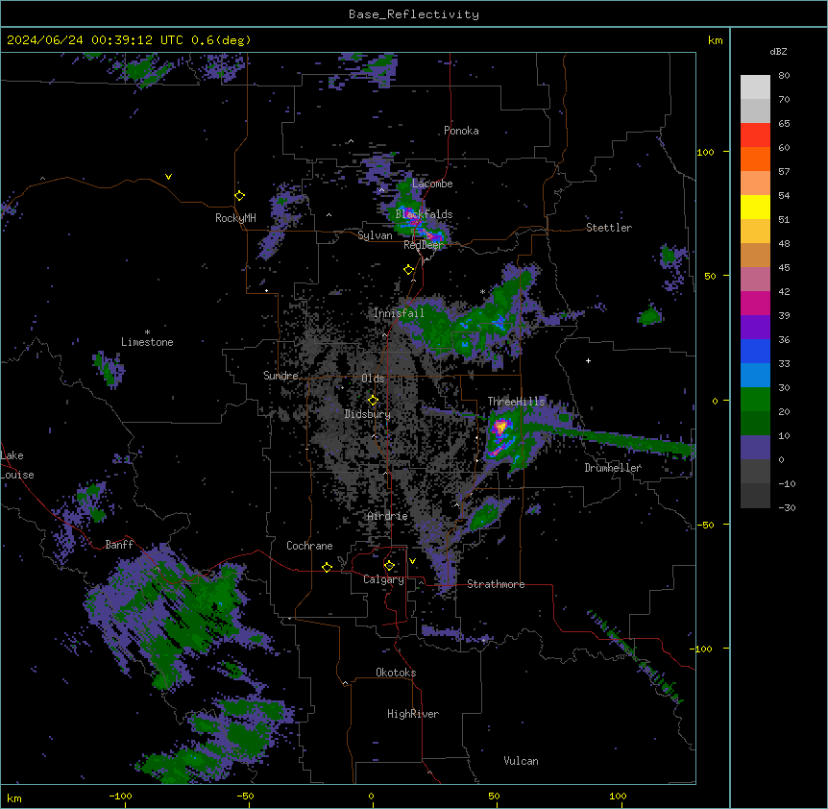The image size is (828, 809).
Task: Click the dBZ legend heading
Action: click(778, 51)
